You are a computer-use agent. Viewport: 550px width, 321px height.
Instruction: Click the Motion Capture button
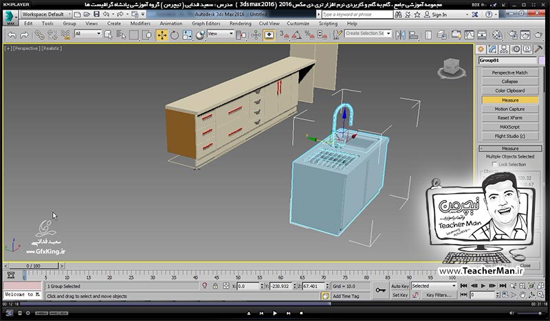[x=509, y=109]
